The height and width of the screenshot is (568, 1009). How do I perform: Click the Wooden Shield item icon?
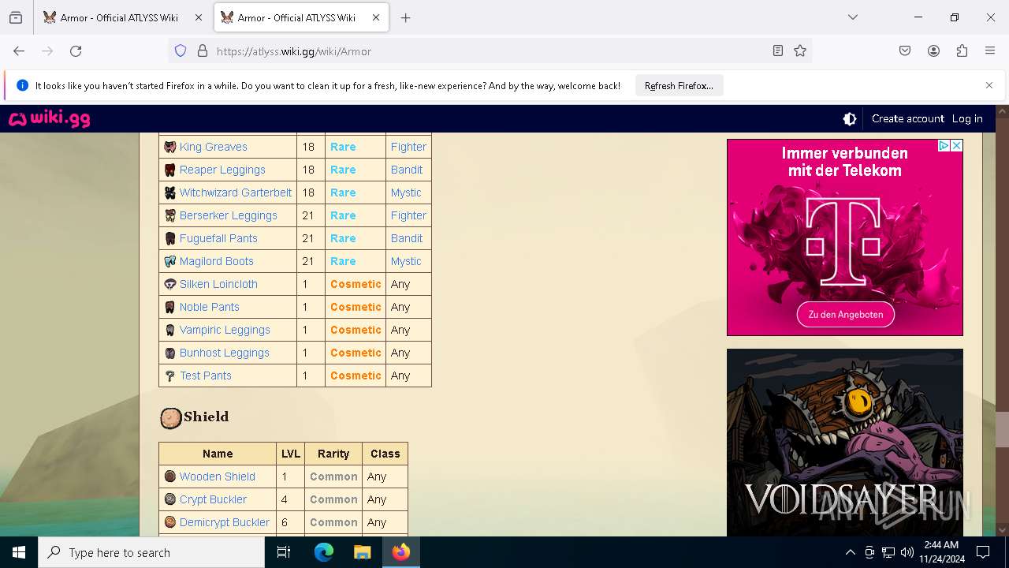[169, 476]
